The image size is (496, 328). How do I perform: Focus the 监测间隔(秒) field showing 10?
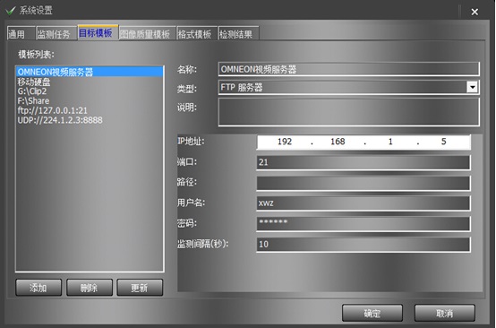[363, 244]
